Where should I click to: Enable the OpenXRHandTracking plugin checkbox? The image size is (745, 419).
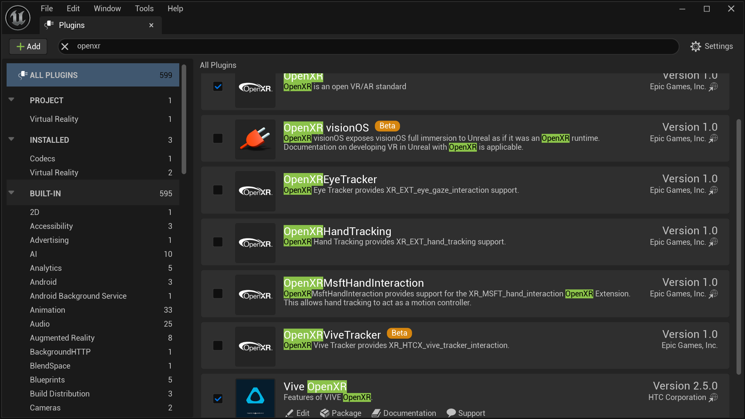tap(218, 242)
